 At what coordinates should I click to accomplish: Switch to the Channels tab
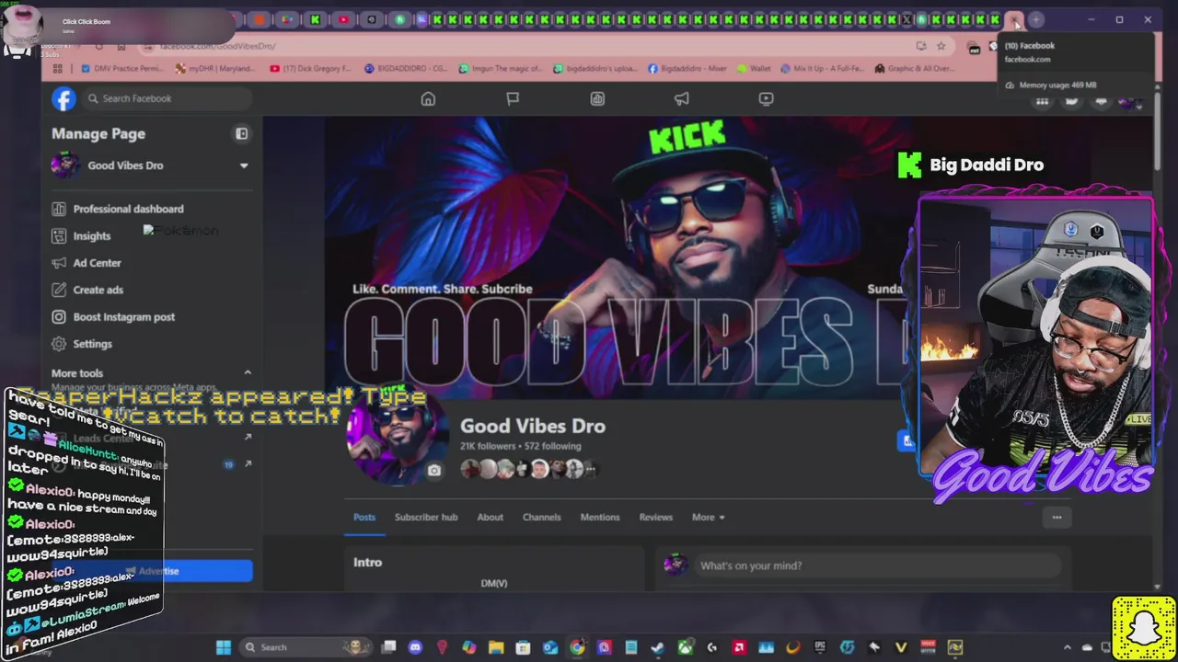[x=541, y=517]
